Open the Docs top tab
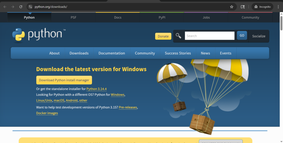Image resolution: width=283 pixels, height=143 pixels. (x=118, y=17)
